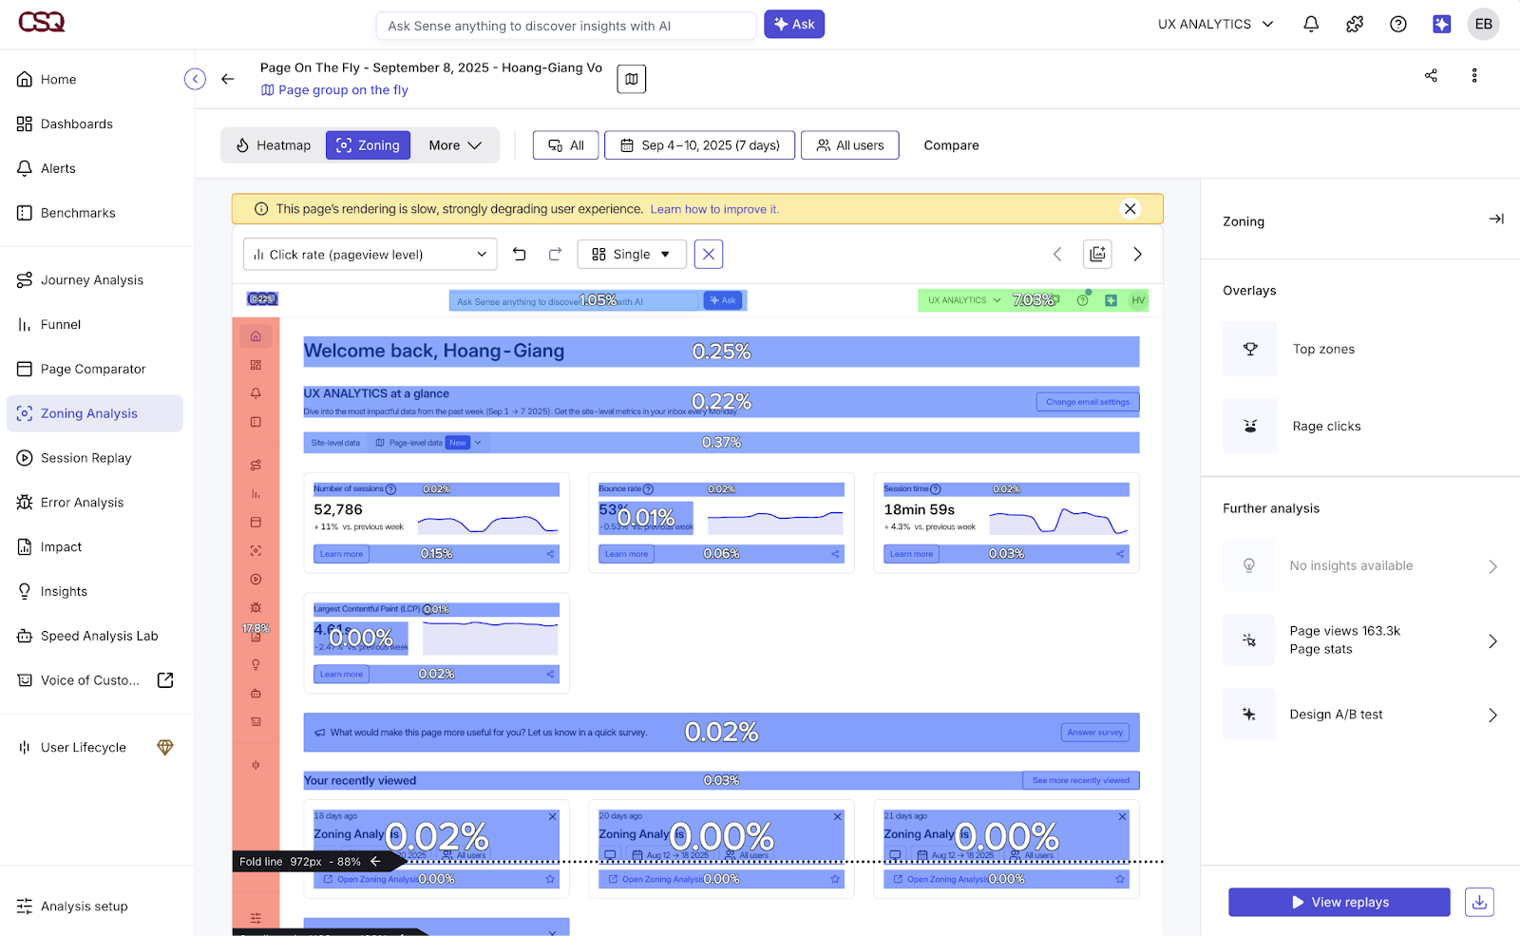This screenshot has width=1520, height=936.
Task: Go back with the left arrow
Action: [x=228, y=79]
